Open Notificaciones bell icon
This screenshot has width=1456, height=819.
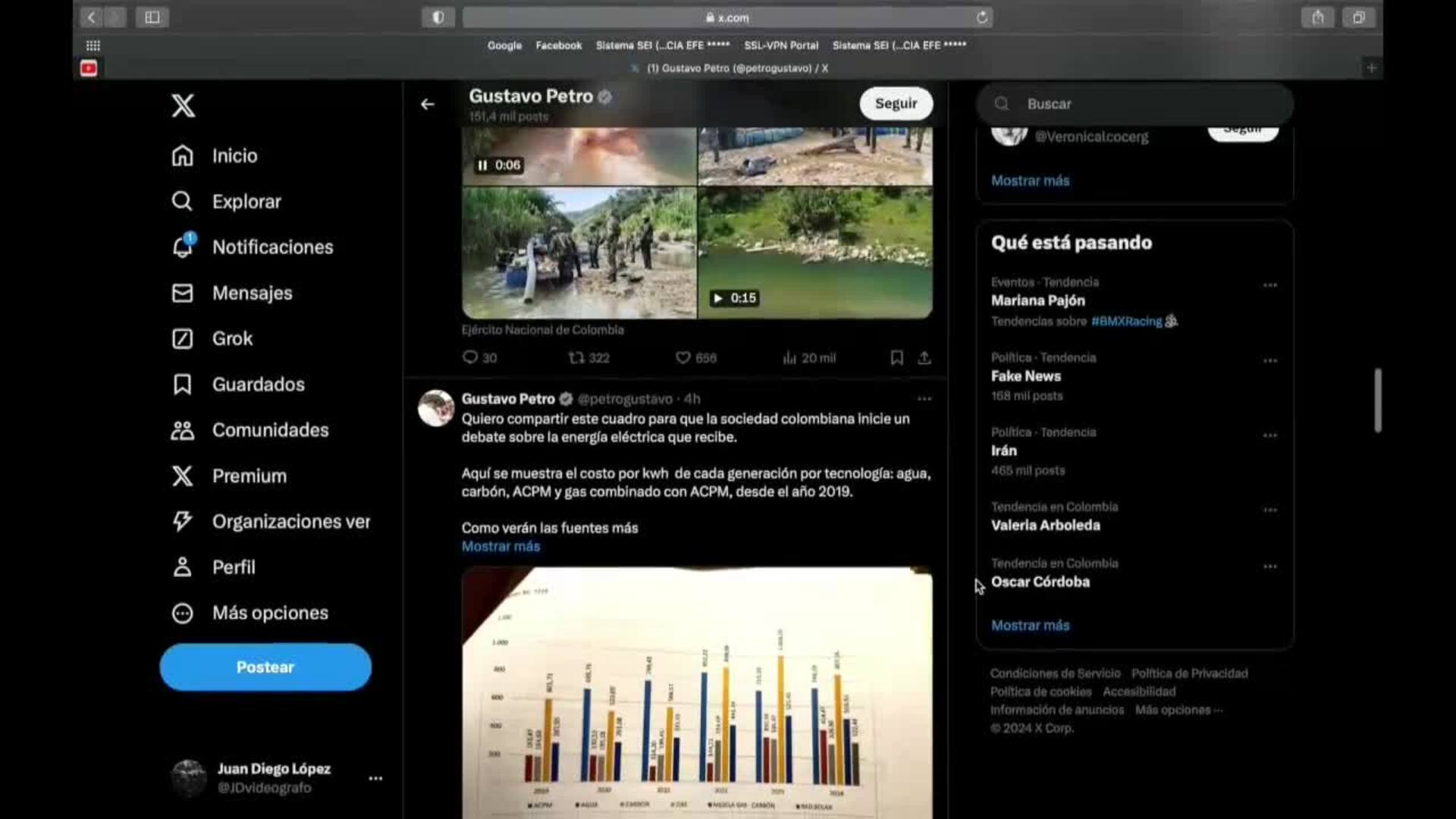183,247
